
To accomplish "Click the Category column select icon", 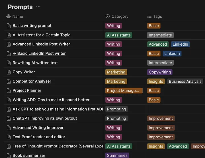I will tap(108, 16).
